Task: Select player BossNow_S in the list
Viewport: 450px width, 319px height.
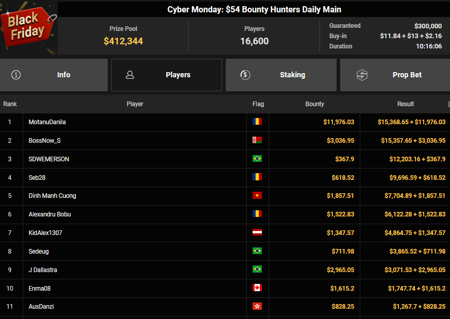Action: [x=45, y=141]
